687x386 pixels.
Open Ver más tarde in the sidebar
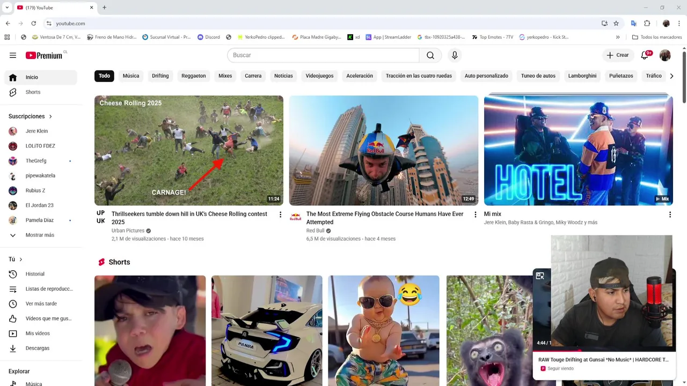(41, 304)
